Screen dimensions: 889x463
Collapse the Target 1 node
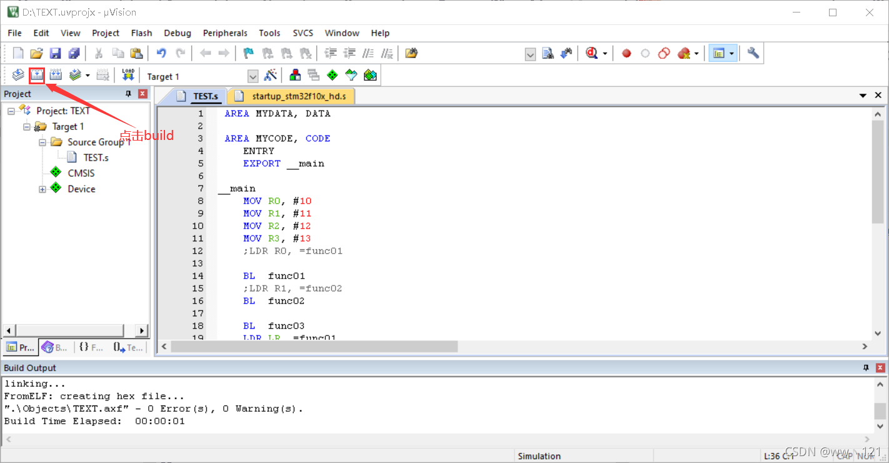click(27, 126)
